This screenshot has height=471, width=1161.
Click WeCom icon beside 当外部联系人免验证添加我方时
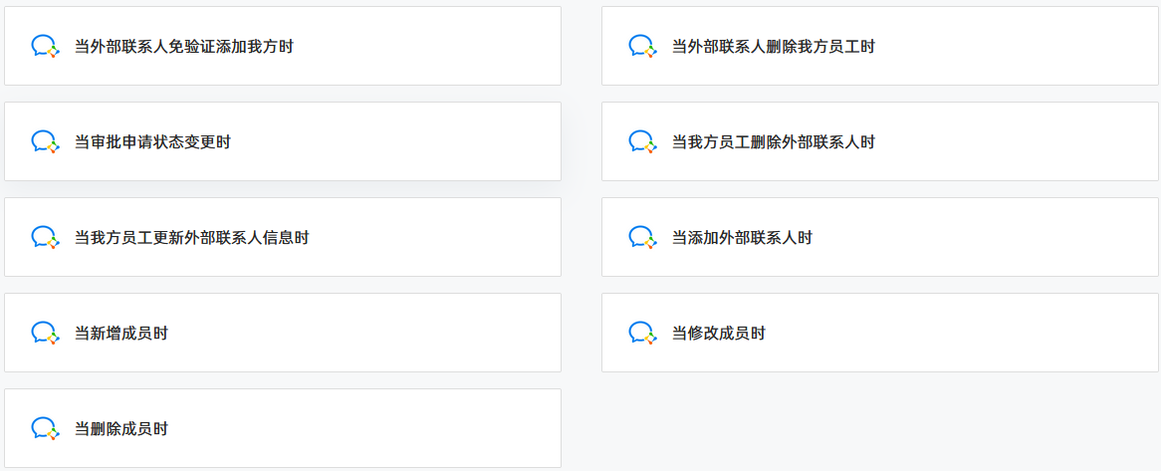[45, 46]
